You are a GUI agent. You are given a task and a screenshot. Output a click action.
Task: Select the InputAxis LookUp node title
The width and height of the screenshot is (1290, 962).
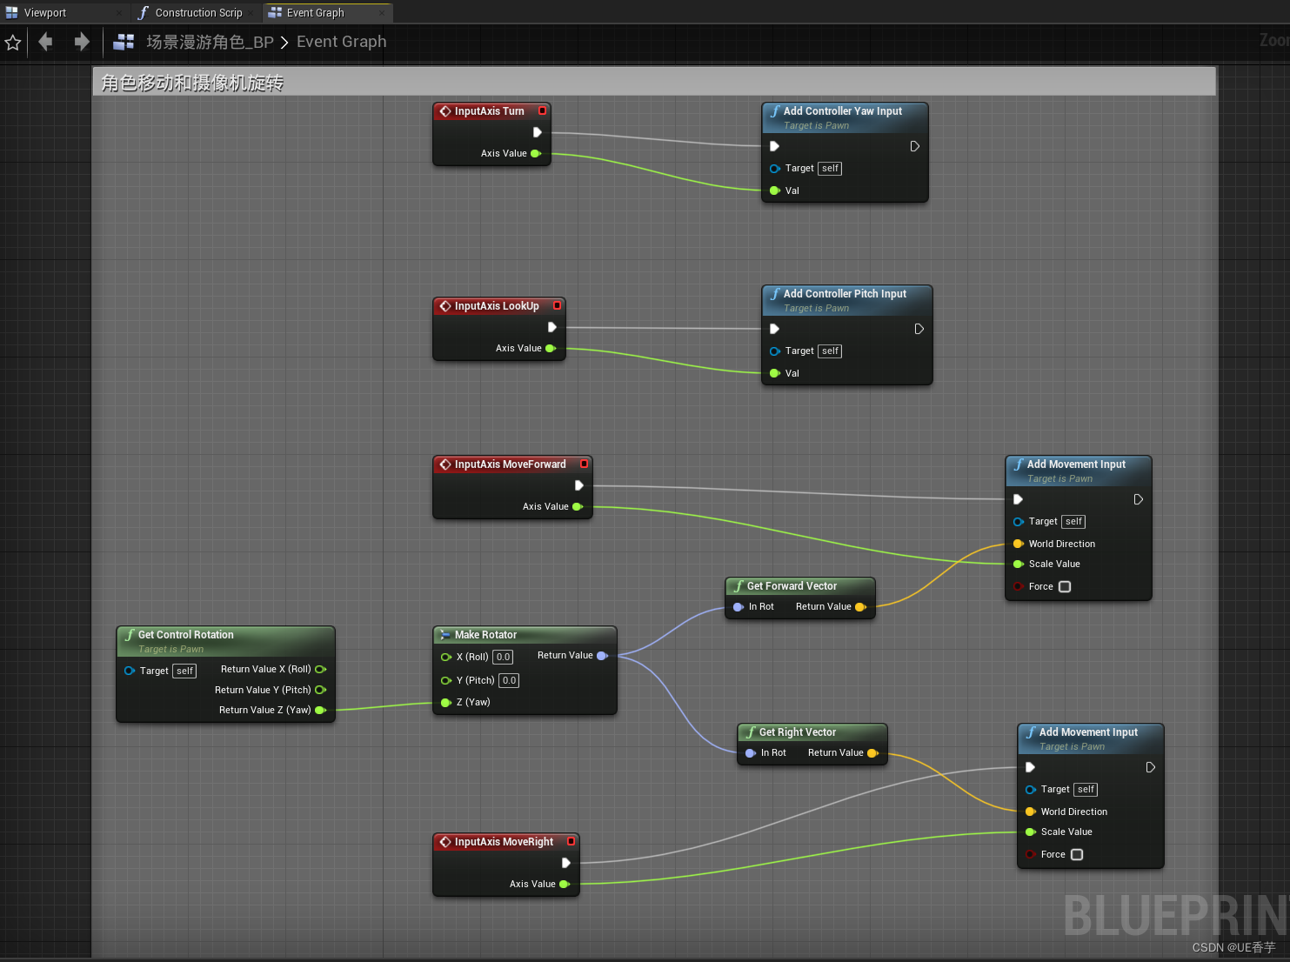coord(497,306)
